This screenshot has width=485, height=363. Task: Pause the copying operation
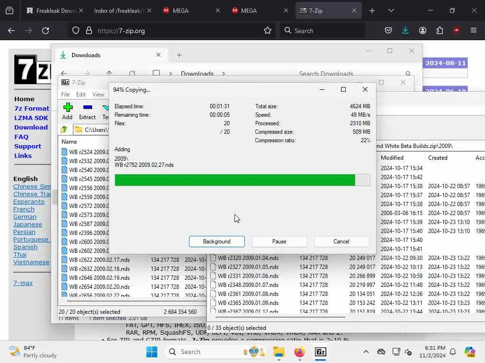click(x=279, y=242)
